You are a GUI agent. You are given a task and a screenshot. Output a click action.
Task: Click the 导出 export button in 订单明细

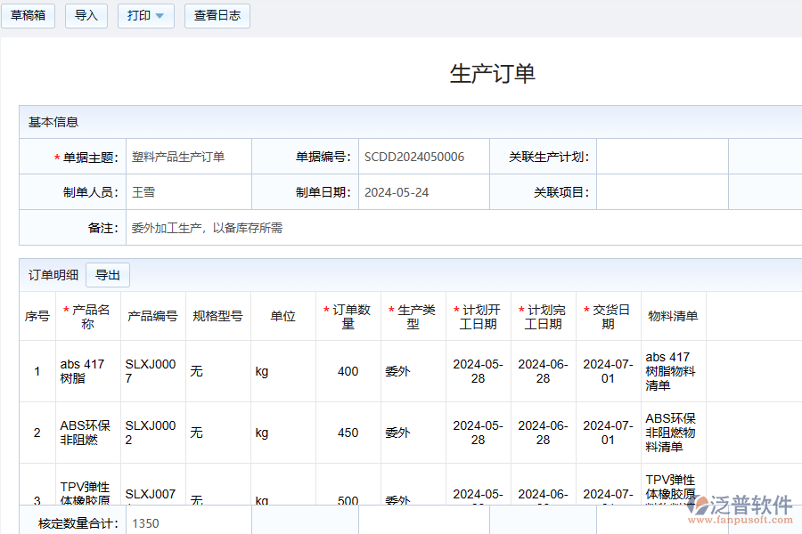108,275
